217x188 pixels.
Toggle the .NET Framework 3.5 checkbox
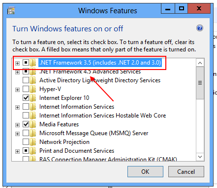point(26,63)
